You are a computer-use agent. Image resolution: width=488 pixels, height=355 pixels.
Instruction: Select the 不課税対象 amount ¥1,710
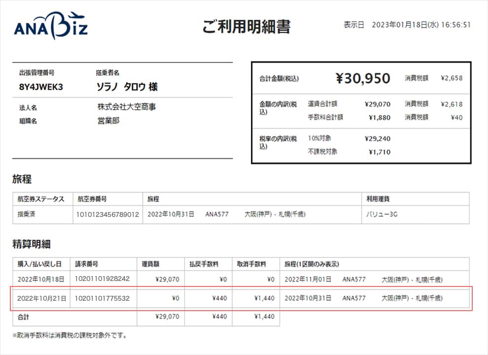pos(379,152)
